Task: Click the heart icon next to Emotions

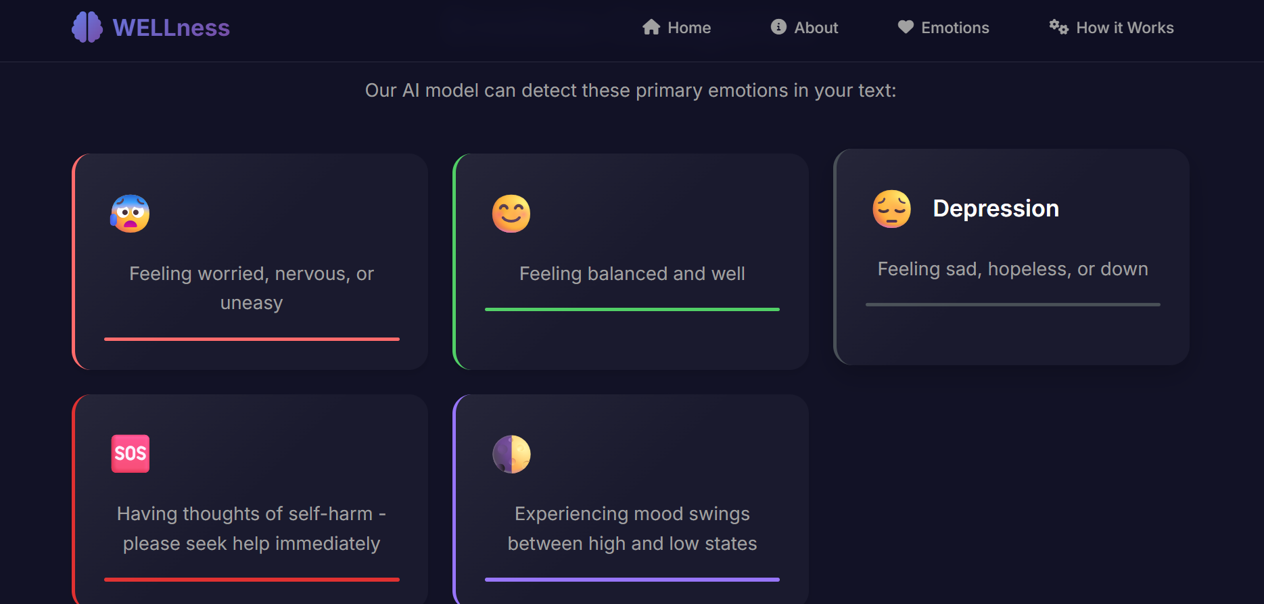Action: coord(904,27)
